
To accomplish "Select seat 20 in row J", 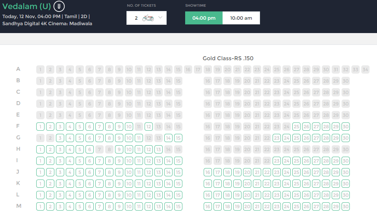I will (247, 172).
